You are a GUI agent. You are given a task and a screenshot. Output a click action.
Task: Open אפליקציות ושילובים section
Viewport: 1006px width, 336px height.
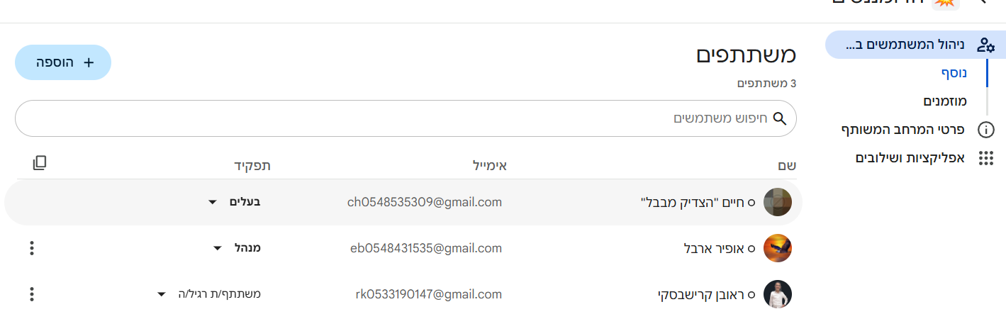coord(910,158)
